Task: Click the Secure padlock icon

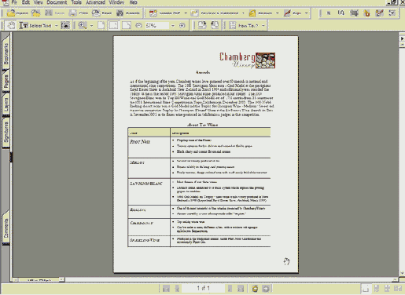Action: [252, 13]
